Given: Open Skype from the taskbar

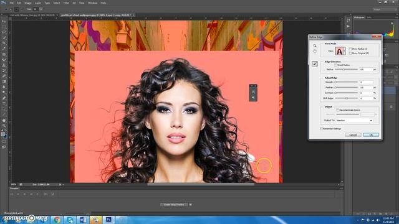Looking at the screenshot, I should tap(70, 220).
